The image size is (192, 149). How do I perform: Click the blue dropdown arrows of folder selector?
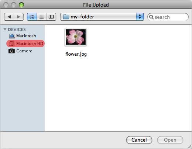pos(140,17)
